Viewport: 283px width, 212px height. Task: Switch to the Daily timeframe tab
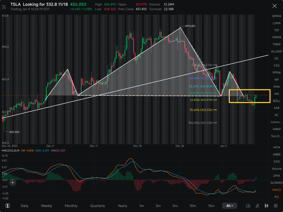(25, 206)
